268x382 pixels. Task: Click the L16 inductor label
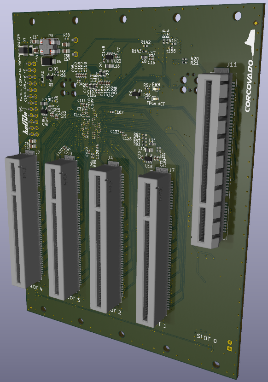[x=117, y=66]
